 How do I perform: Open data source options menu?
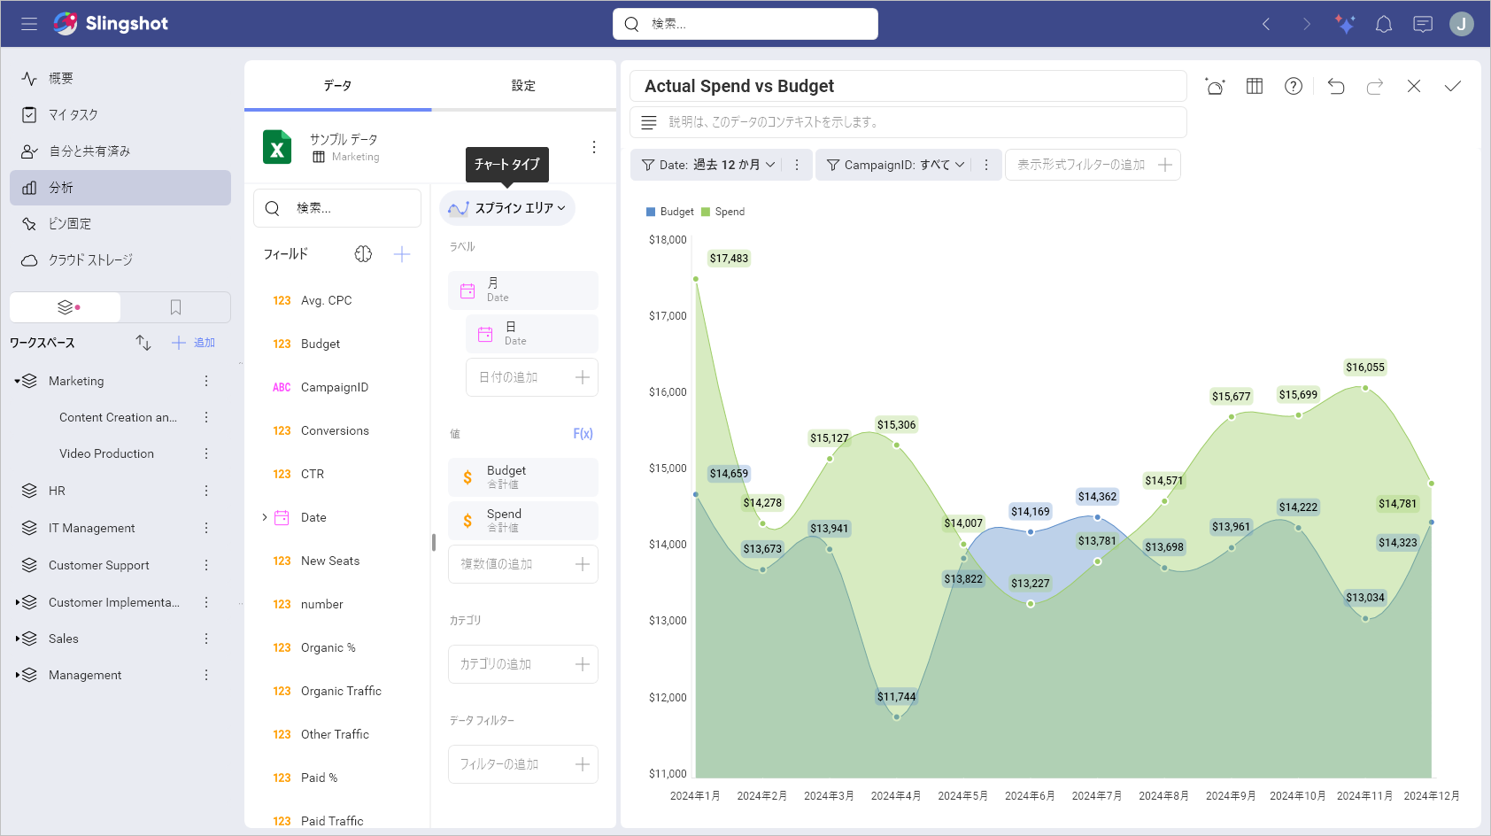tap(594, 147)
